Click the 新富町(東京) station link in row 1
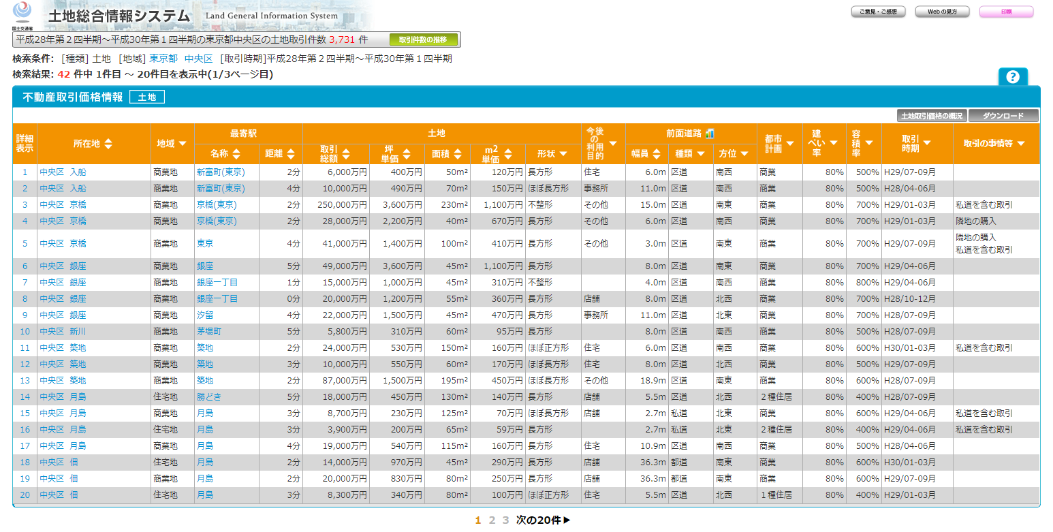Viewport: 1053px width, 532px height. pyautogui.click(x=221, y=172)
